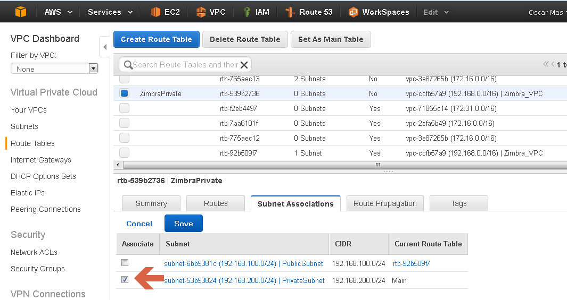This screenshot has width=567, height=300.
Task: Click the '1 Subnet' cell of rtb-92b509f7
Action: coord(308,153)
